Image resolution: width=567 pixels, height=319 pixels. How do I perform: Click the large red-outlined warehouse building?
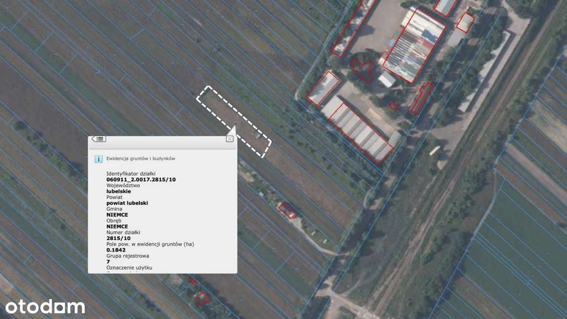point(414,45)
